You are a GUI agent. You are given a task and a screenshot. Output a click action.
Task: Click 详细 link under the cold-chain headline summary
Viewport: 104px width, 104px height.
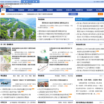point(52,27)
